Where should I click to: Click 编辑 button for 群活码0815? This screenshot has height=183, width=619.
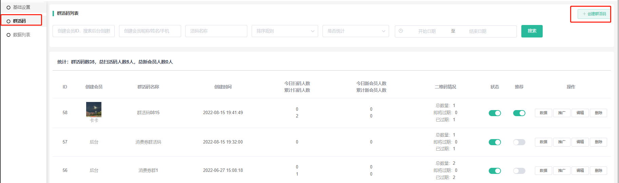click(x=580, y=113)
